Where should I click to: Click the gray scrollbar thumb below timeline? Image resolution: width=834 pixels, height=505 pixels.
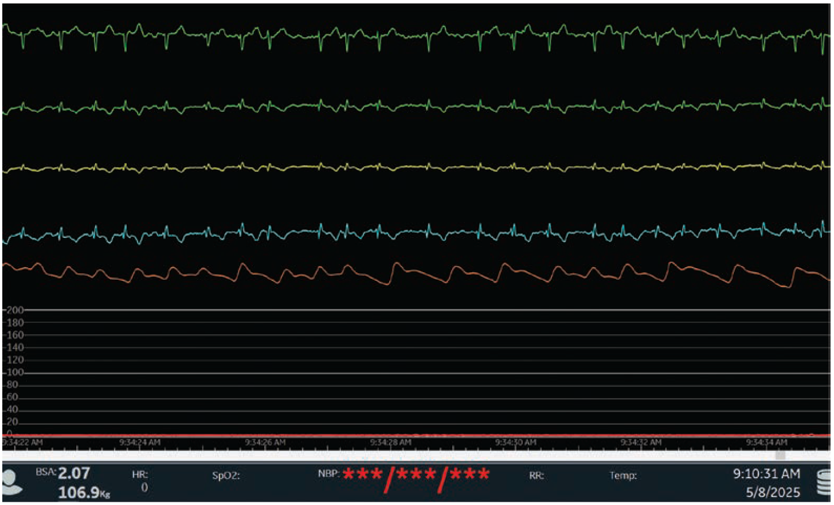click(x=780, y=455)
